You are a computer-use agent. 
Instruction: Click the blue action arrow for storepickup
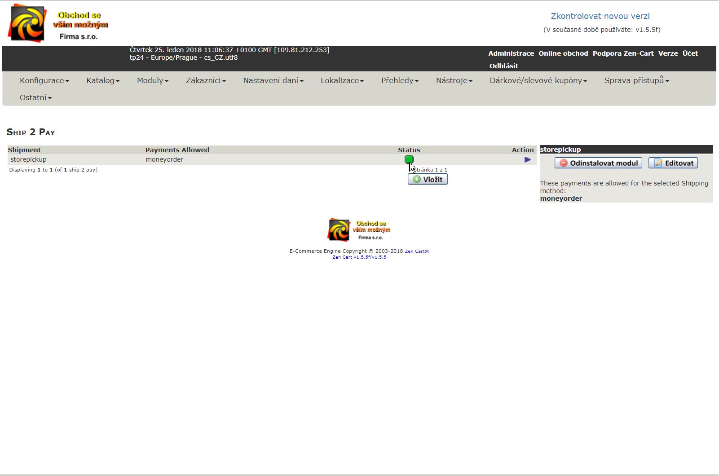[527, 159]
